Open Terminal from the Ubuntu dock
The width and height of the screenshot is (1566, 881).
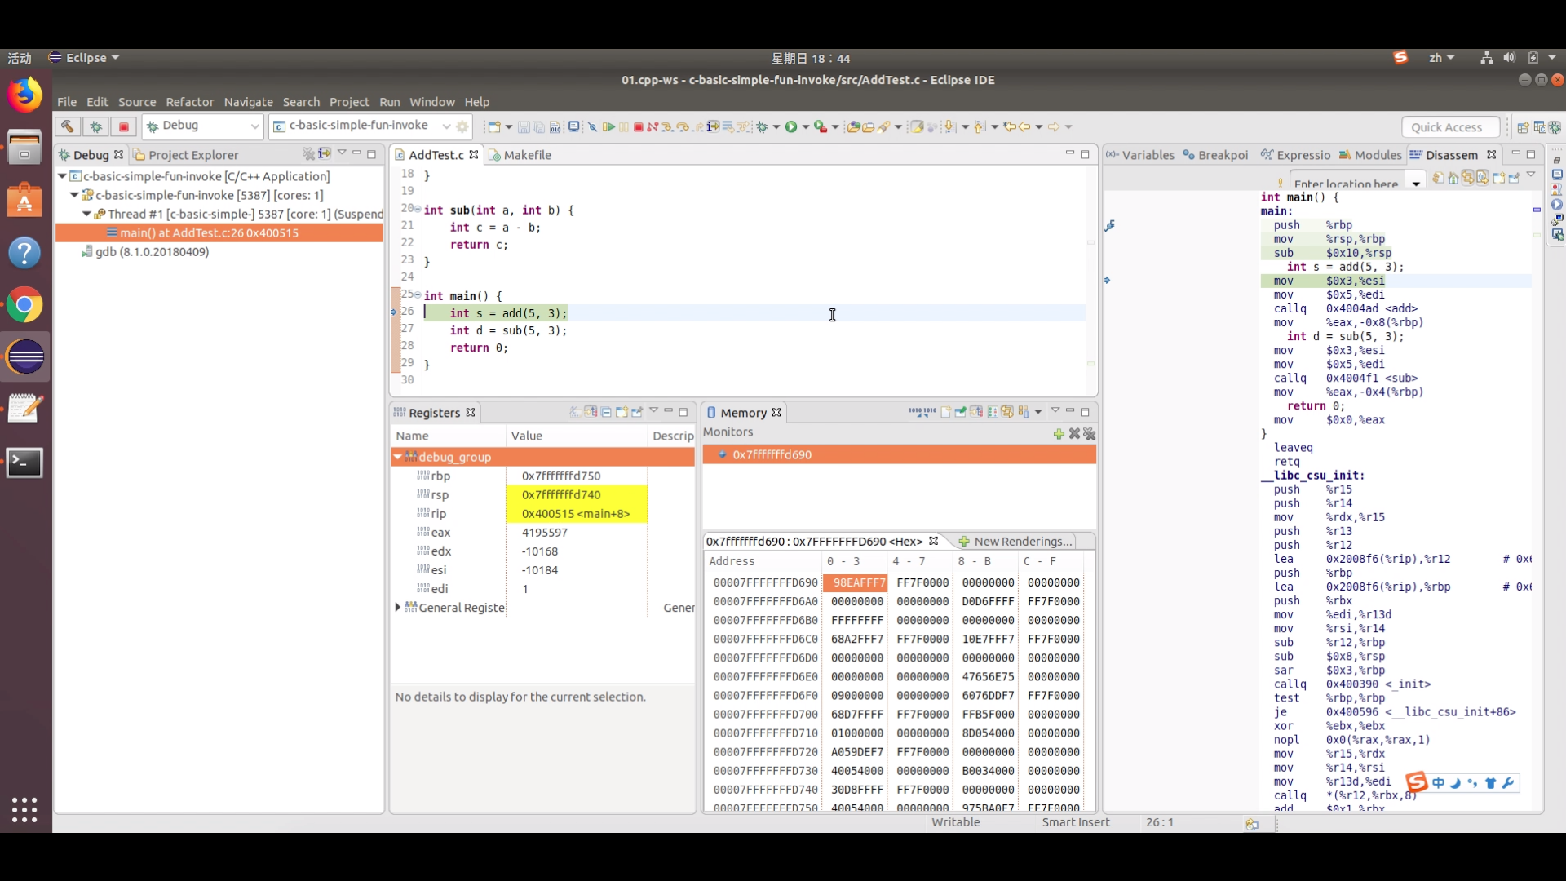(24, 463)
